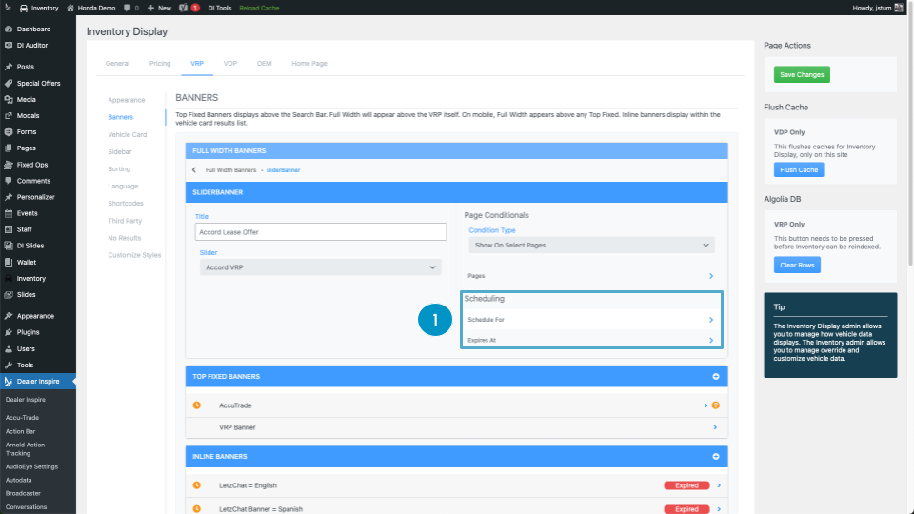Click the notification badge in admin bar
914x514 pixels.
[195, 8]
